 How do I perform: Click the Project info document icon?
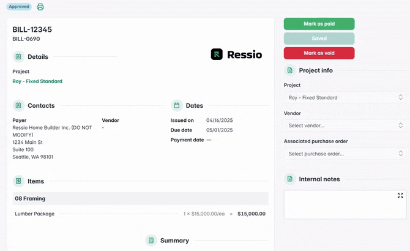coord(290,70)
